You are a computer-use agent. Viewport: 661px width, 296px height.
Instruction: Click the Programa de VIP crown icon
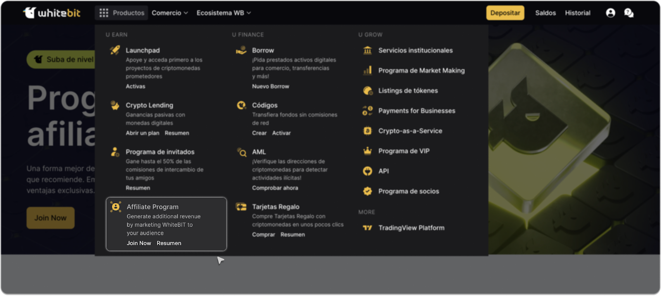[367, 151]
